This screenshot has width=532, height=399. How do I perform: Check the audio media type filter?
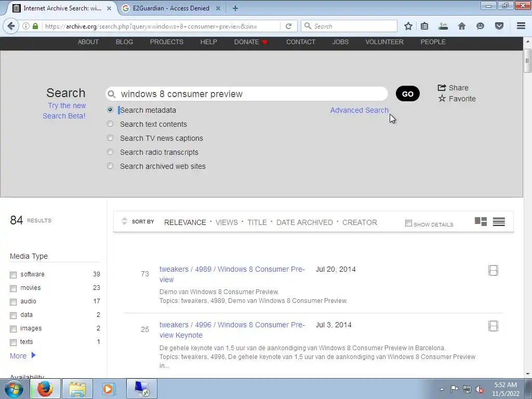pyautogui.click(x=13, y=302)
